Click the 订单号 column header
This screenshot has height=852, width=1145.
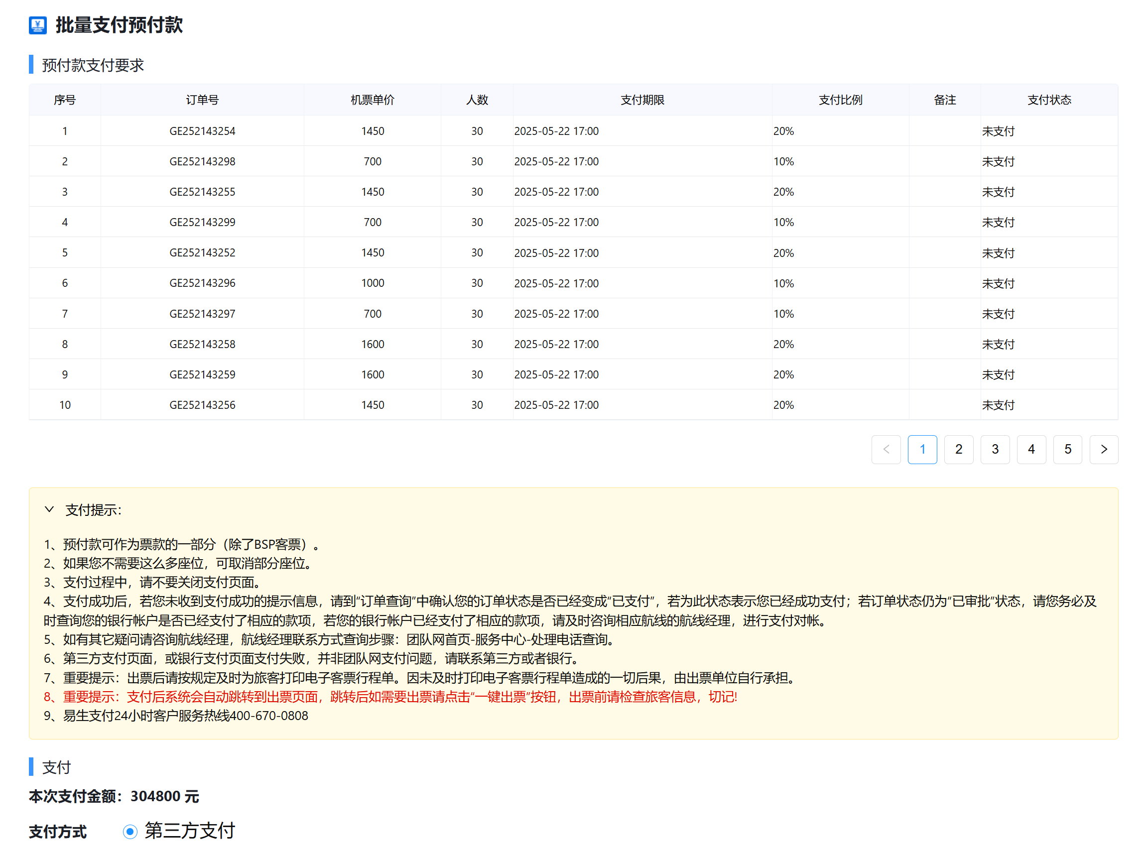click(202, 100)
